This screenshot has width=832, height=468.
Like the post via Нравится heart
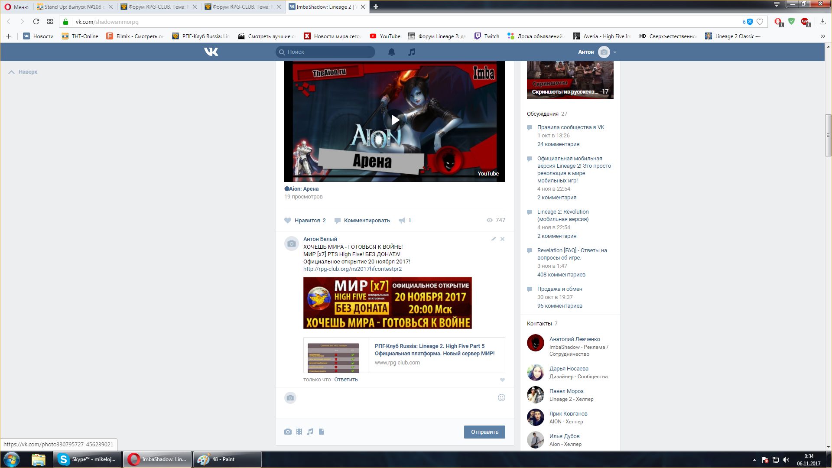pos(288,220)
